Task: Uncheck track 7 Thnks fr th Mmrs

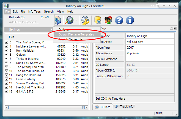Action: click(7, 59)
